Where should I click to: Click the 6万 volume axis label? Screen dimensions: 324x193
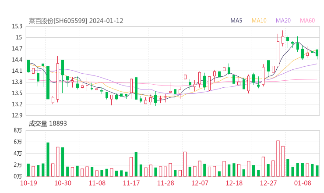click(x=18, y=142)
